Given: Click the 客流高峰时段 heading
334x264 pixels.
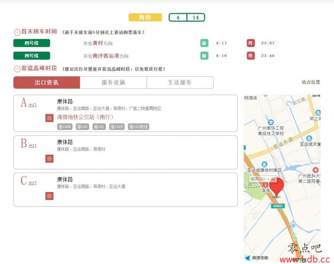Looking at the screenshot, I should click(x=39, y=68).
